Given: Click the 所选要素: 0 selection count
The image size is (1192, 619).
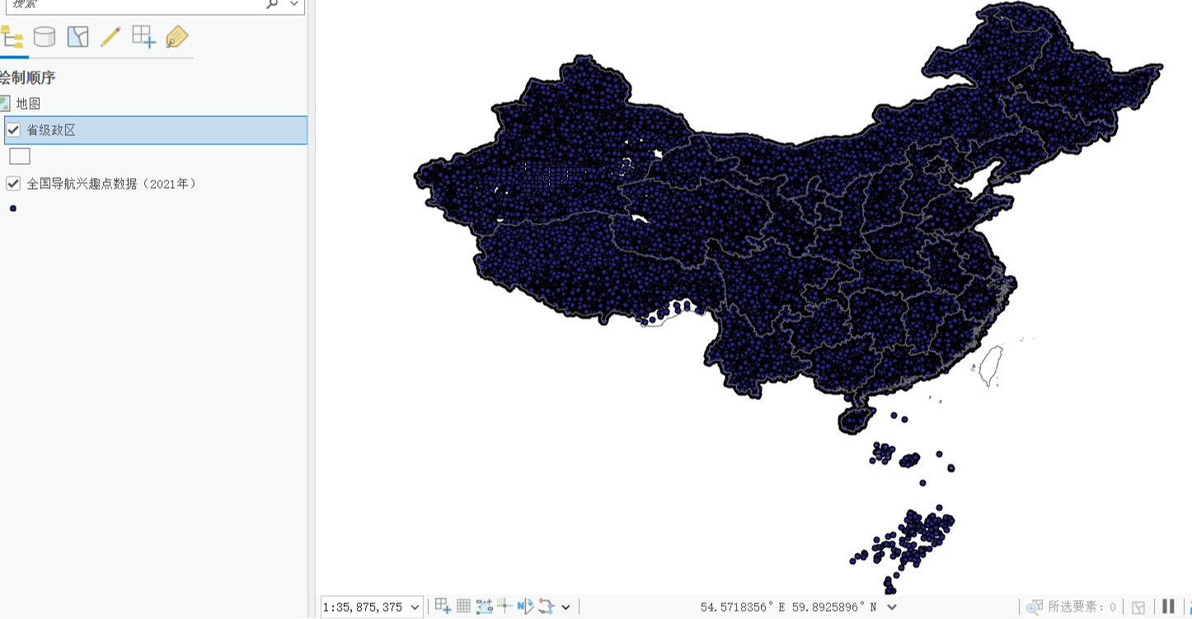Looking at the screenshot, I should point(1082,607).
